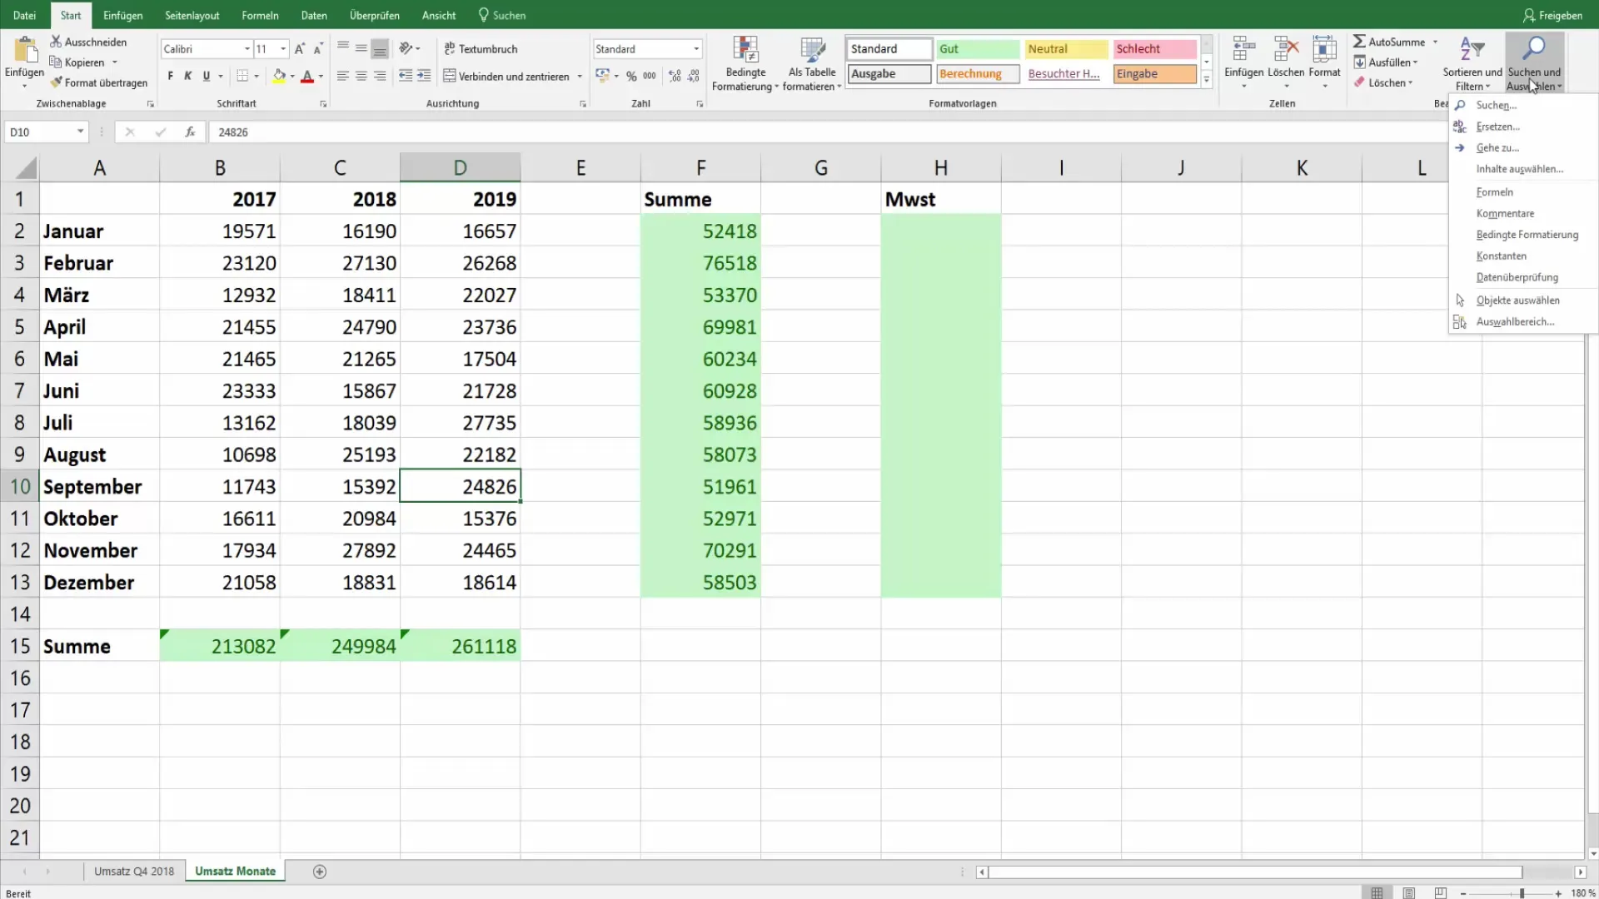Click the borders icon

[242, 76]
